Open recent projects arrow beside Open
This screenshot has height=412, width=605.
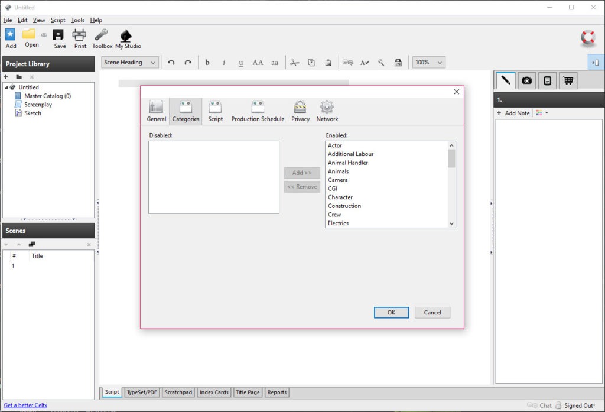pos(44,35)
